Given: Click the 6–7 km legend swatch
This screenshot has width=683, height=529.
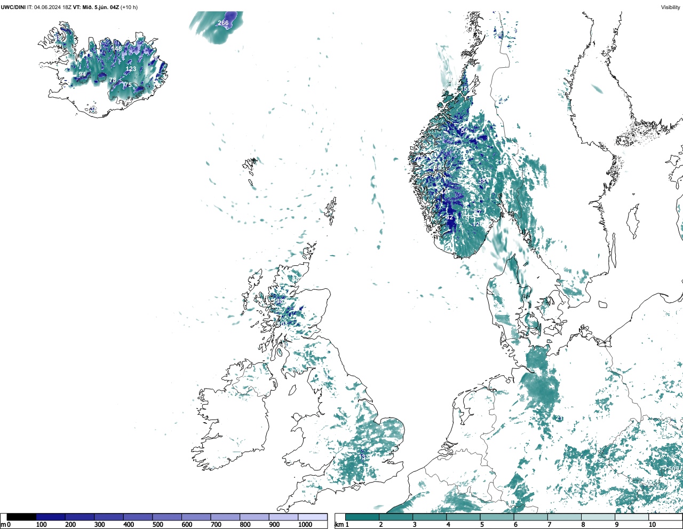Looking at the screenshot, I should 531,517.
